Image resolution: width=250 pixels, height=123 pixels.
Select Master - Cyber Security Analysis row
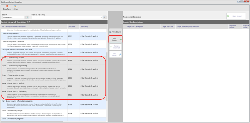[x=54, y=86]
